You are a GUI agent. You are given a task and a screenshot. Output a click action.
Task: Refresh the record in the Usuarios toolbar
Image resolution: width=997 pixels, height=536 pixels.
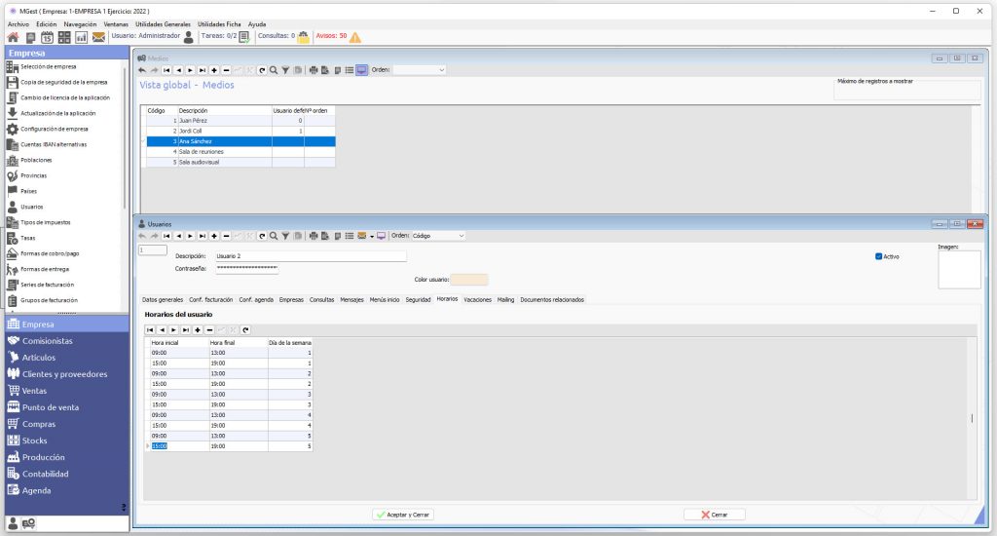pyautogui.click(x=262, y=236)
